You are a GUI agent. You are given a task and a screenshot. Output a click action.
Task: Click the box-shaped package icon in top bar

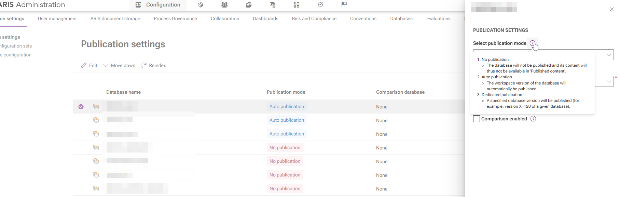tap(201, 5)
